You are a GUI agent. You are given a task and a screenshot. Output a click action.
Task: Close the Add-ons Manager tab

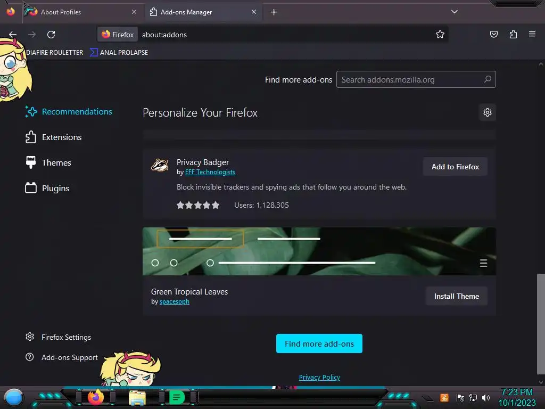point(254,12)
